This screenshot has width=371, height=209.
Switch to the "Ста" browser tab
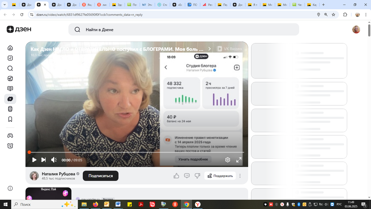coord(163,5)
